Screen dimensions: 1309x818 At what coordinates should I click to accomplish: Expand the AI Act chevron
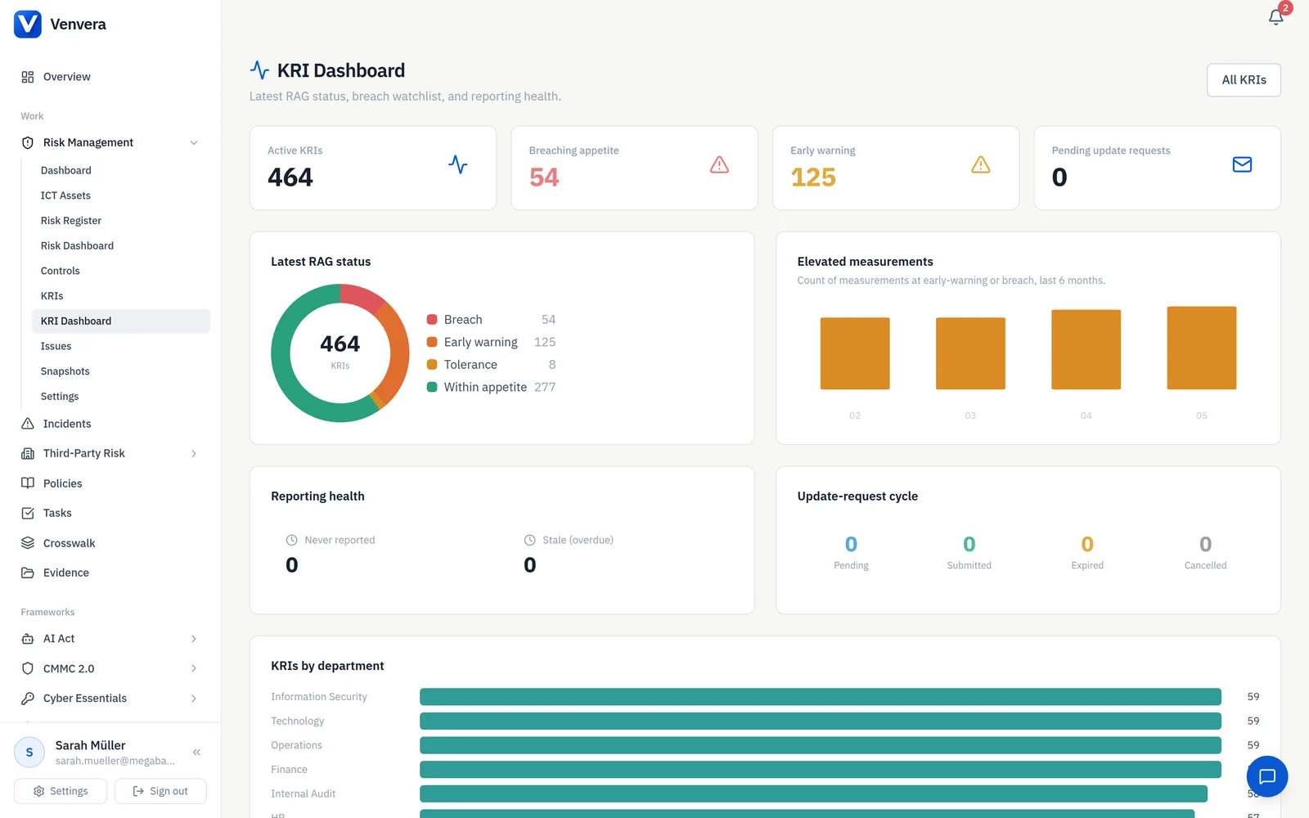[x=194, y=639]
